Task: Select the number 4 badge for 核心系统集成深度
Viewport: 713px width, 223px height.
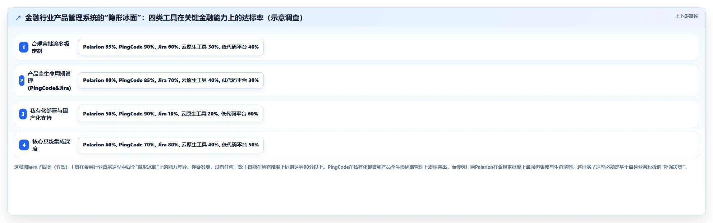Action: click(24, 145)
